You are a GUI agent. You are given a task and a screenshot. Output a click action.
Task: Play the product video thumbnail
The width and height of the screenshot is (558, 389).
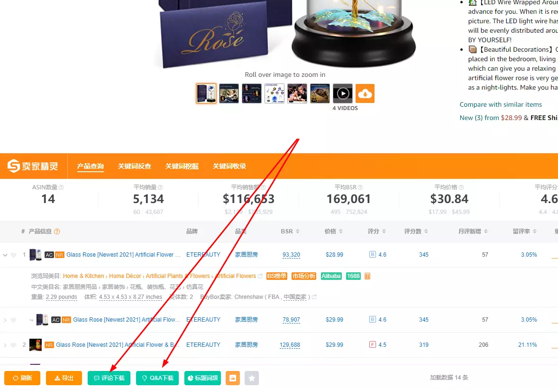tap(343, 93)
